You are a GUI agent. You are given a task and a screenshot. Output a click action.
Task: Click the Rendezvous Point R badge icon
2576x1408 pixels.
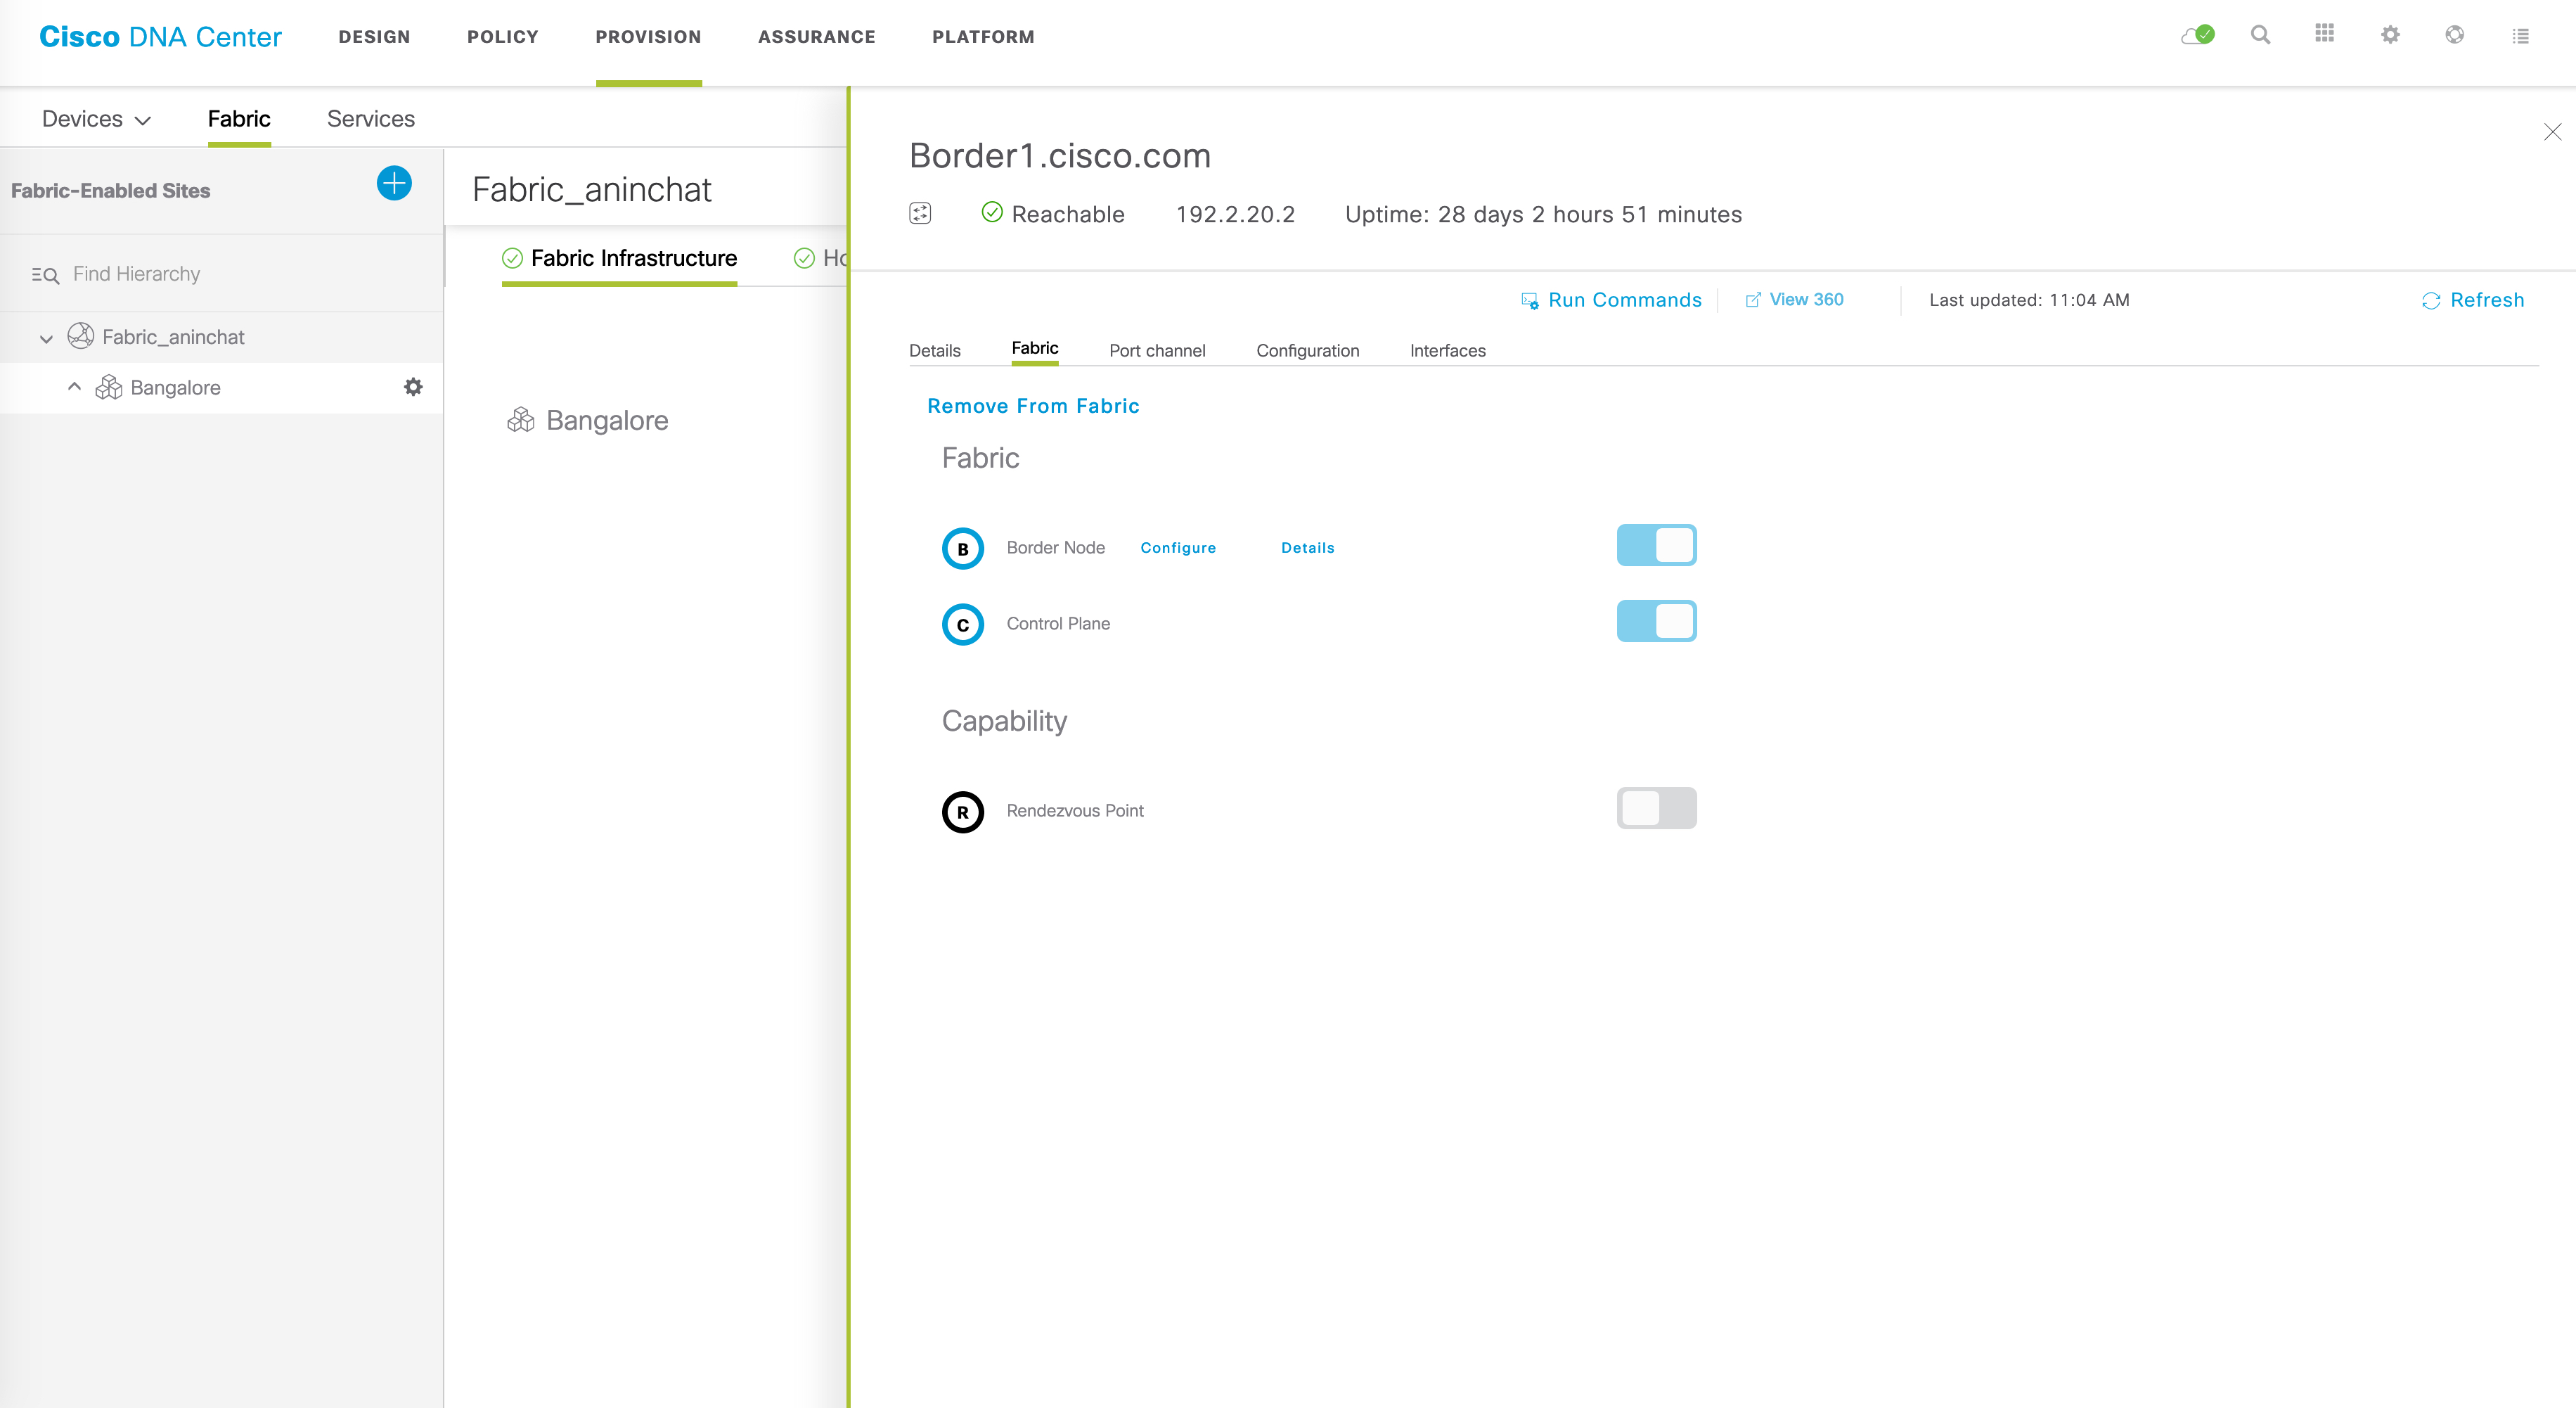click(x=963, y=812)
